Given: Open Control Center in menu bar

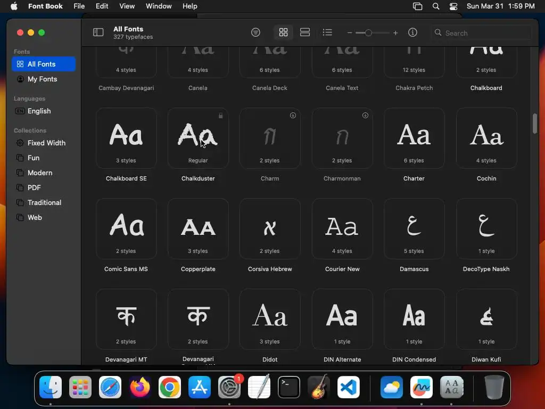Looking at the screenshot, I should (453, 6).
